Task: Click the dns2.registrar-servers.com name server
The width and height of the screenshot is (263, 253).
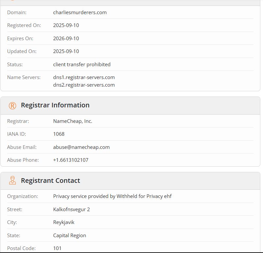Action: click(84, 85)
